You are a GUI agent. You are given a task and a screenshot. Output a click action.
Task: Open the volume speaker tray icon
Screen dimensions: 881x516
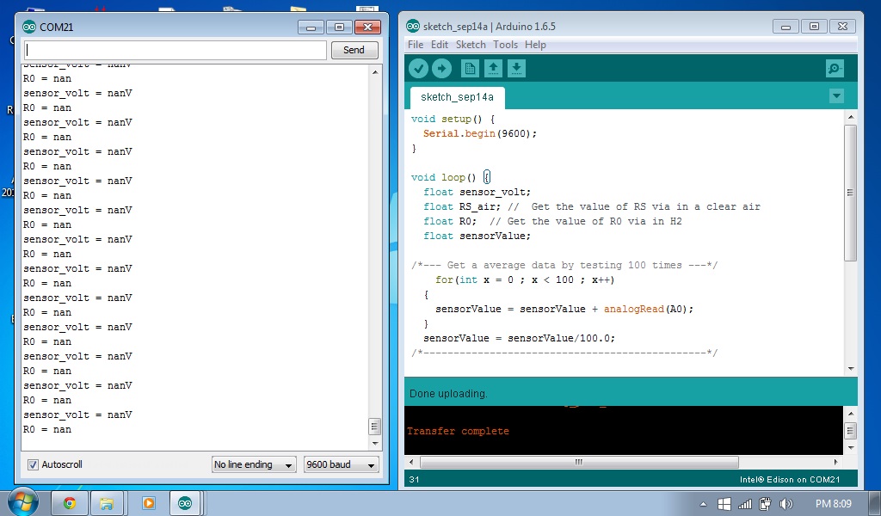pos(786,504)
